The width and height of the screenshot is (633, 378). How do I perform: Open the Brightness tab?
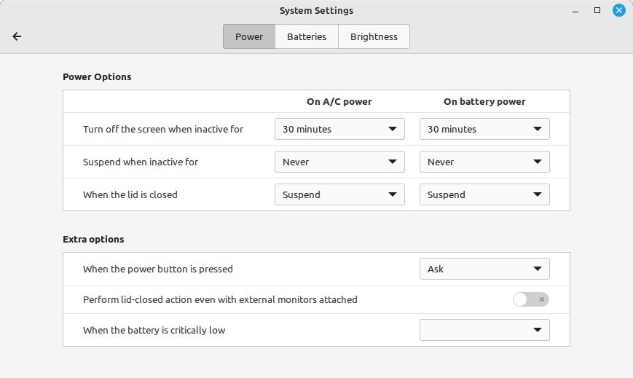pyautogui.click(x=374, y=36)
